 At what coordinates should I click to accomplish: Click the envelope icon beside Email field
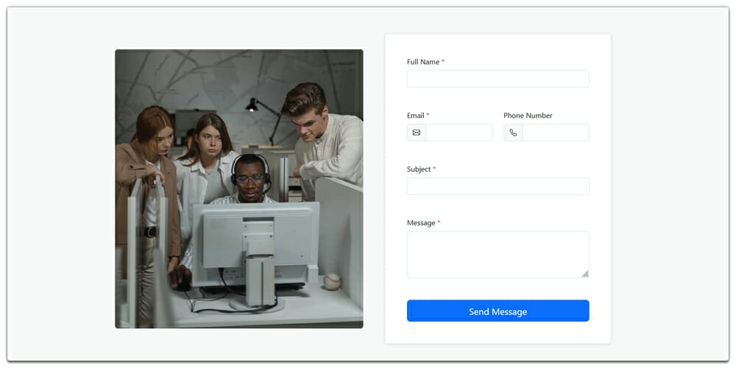[417, 132]
